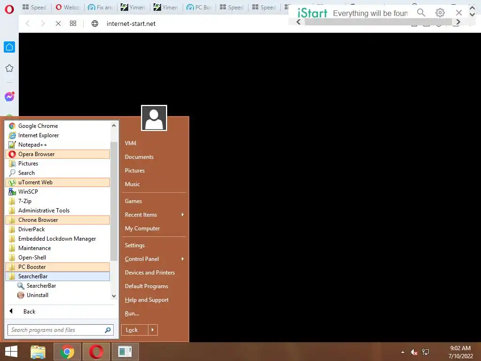Viewport: 481px width, 361px height.
Task: Launch uTorrent Web
Action: 58,182
